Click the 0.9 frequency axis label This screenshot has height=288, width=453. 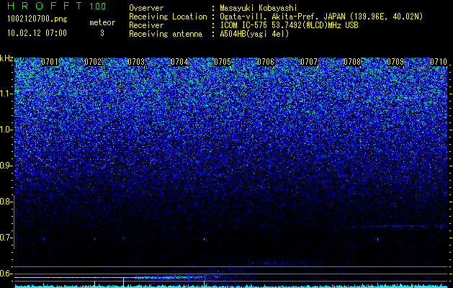pos(5,166)
